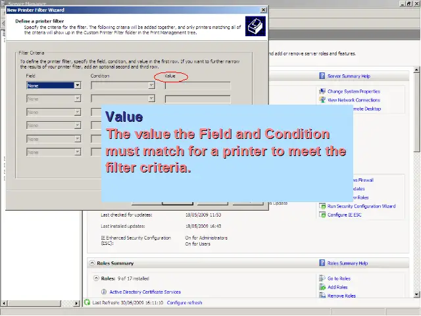
Task: Click the tree pane horizontal scrollbar thumb
Action: [34, 303]
